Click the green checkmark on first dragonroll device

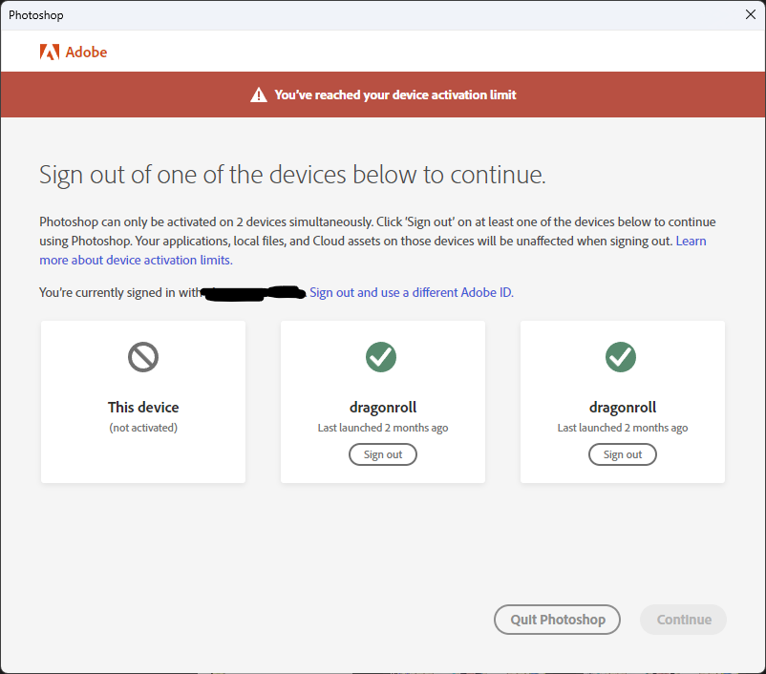pos(382,357)
